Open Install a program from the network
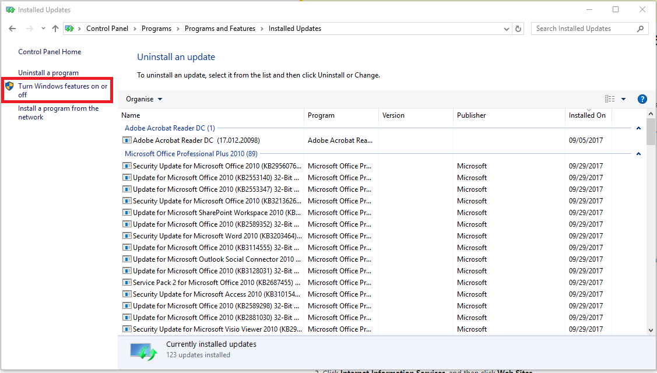This screenshot has height=373, width=657. (58, 112)
